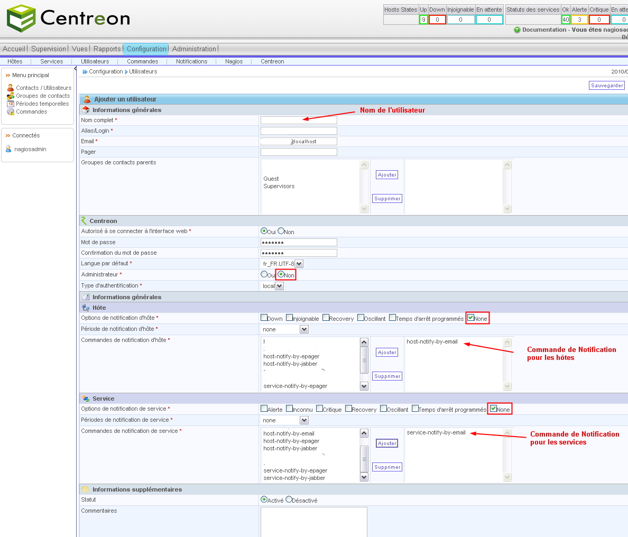The width and height of the screenshot is (628, 537).
Task: Click the Sauvegarder button
Action: click(x=607, y=85)
